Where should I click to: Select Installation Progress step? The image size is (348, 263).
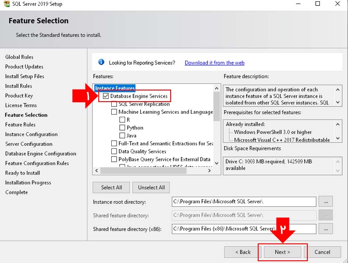click(28, 183)
